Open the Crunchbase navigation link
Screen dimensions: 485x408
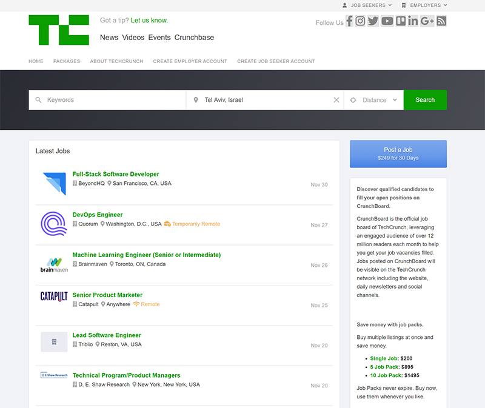[x=194, y=38]
